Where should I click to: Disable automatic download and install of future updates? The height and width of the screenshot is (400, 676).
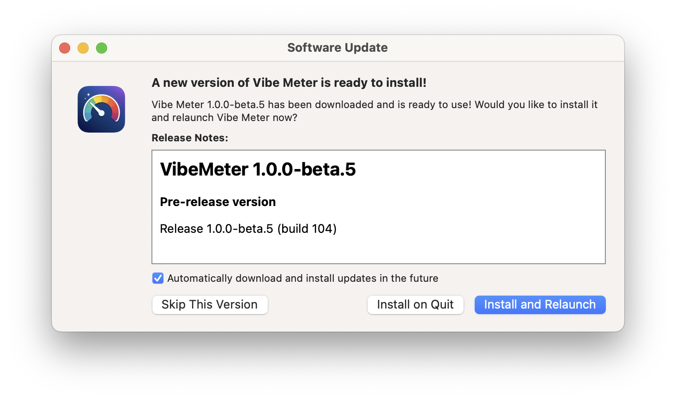pos(158,278)
